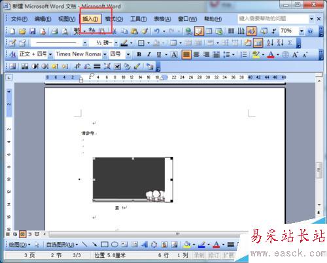This screenshot has height=263, width=327.
Task: Expand the border line style dropdown
Action: (85, 43)
